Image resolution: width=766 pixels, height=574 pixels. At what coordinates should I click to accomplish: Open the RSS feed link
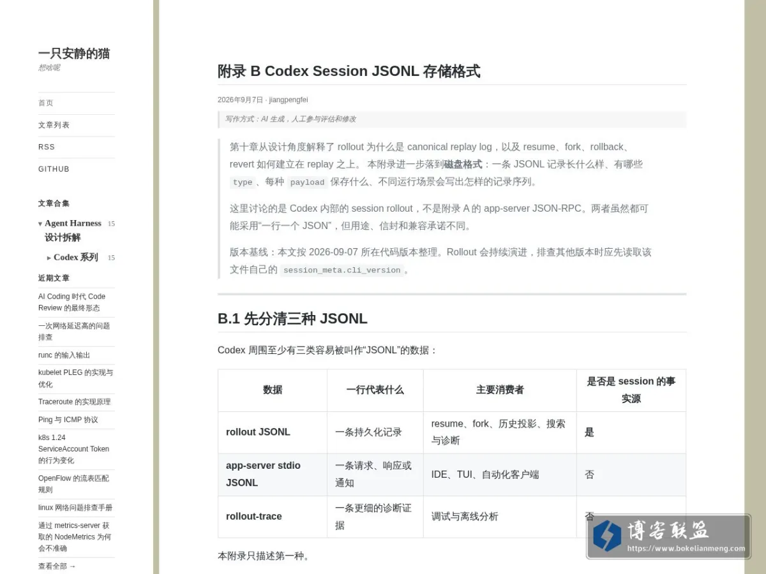[x=47, y=147]
